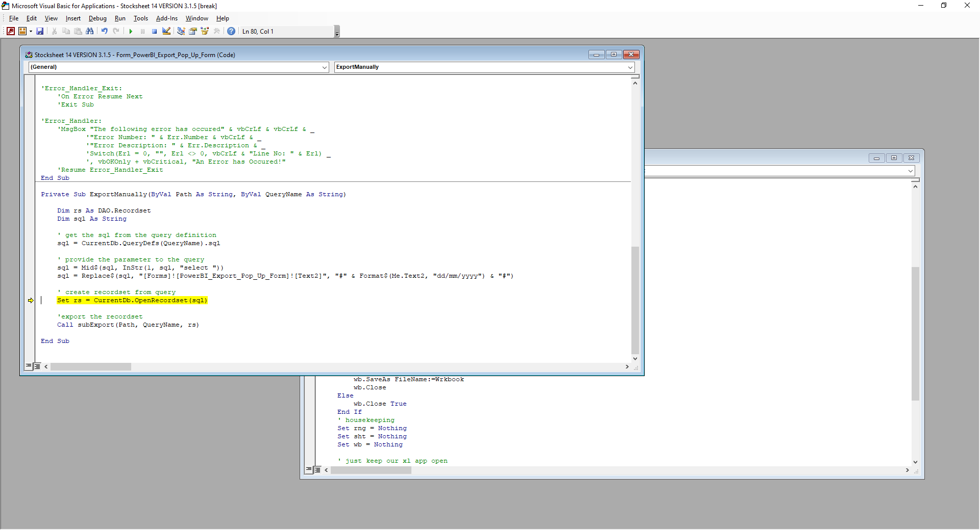The image size is (980, 530).
Task: Click 'Private Sub ExportManually' declaration line
Action: tap(193, 194)
